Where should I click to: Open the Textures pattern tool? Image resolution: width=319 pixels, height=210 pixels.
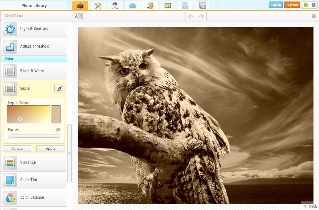click(185, 5)
